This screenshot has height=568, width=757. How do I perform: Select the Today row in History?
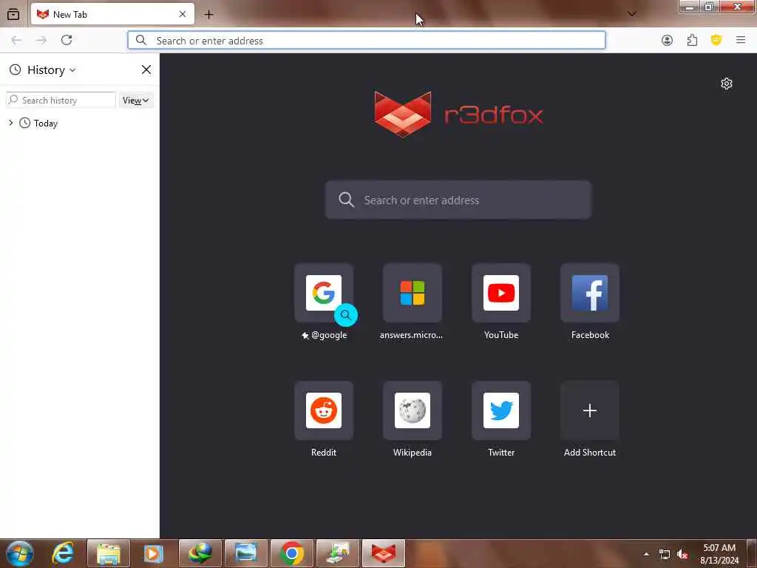tap(80, 124)
